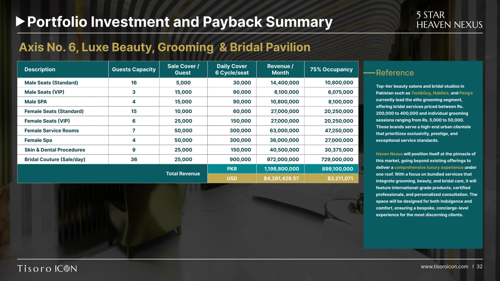Select the Female Seats (Standard) row label
The image size is (500, 281).
click(x=54, y=111)
